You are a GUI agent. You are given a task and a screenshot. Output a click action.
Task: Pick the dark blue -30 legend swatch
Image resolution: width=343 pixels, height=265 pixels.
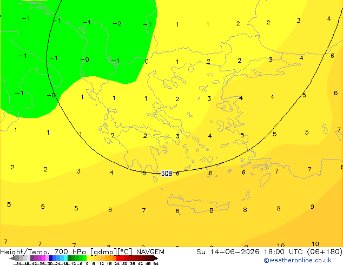click(51, 258)
